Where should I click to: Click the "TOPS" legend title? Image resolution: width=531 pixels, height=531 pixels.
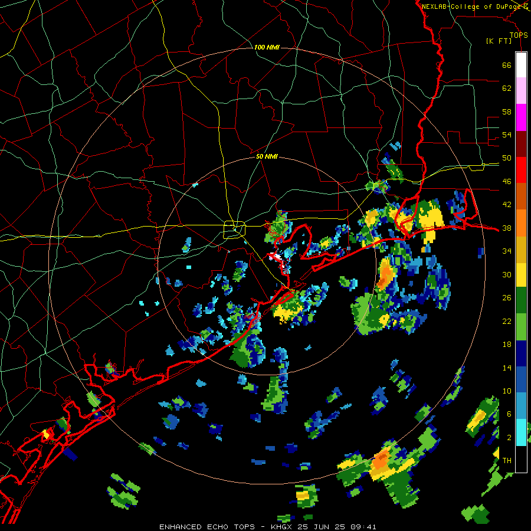(519, 35)
